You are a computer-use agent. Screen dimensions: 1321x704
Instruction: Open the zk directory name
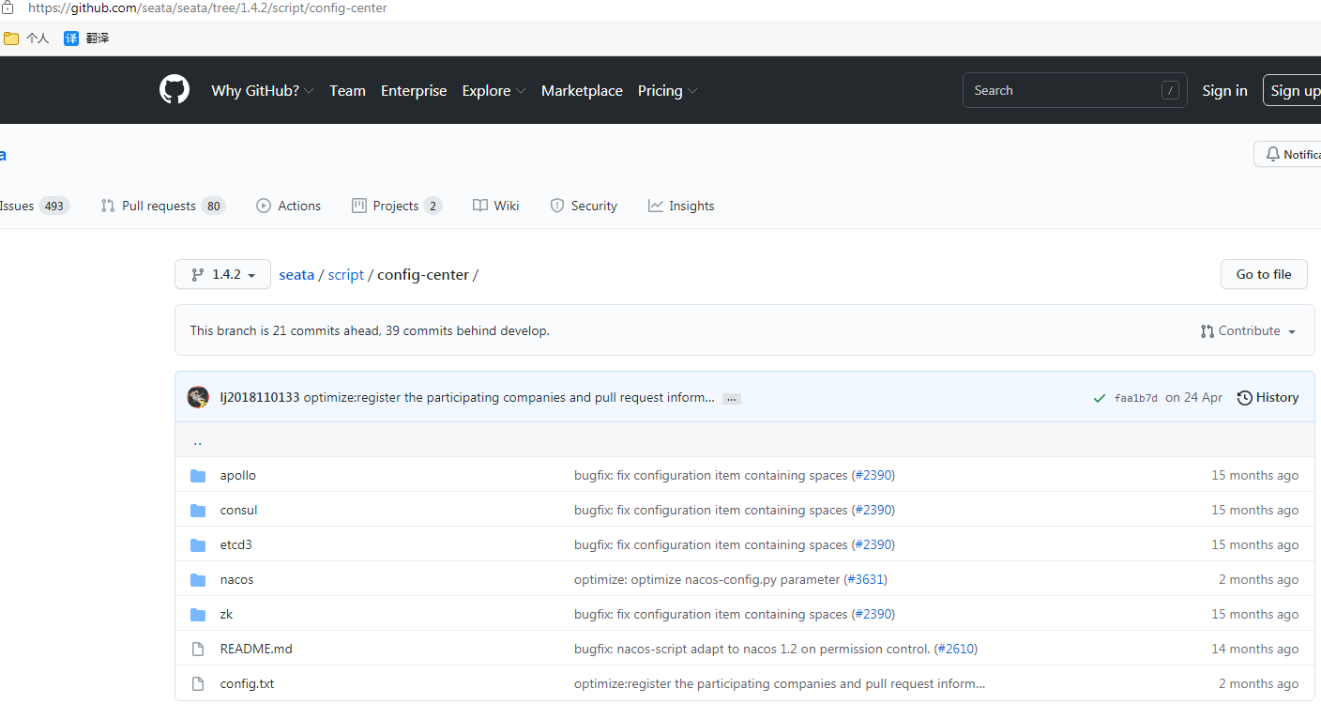[226, 615]
